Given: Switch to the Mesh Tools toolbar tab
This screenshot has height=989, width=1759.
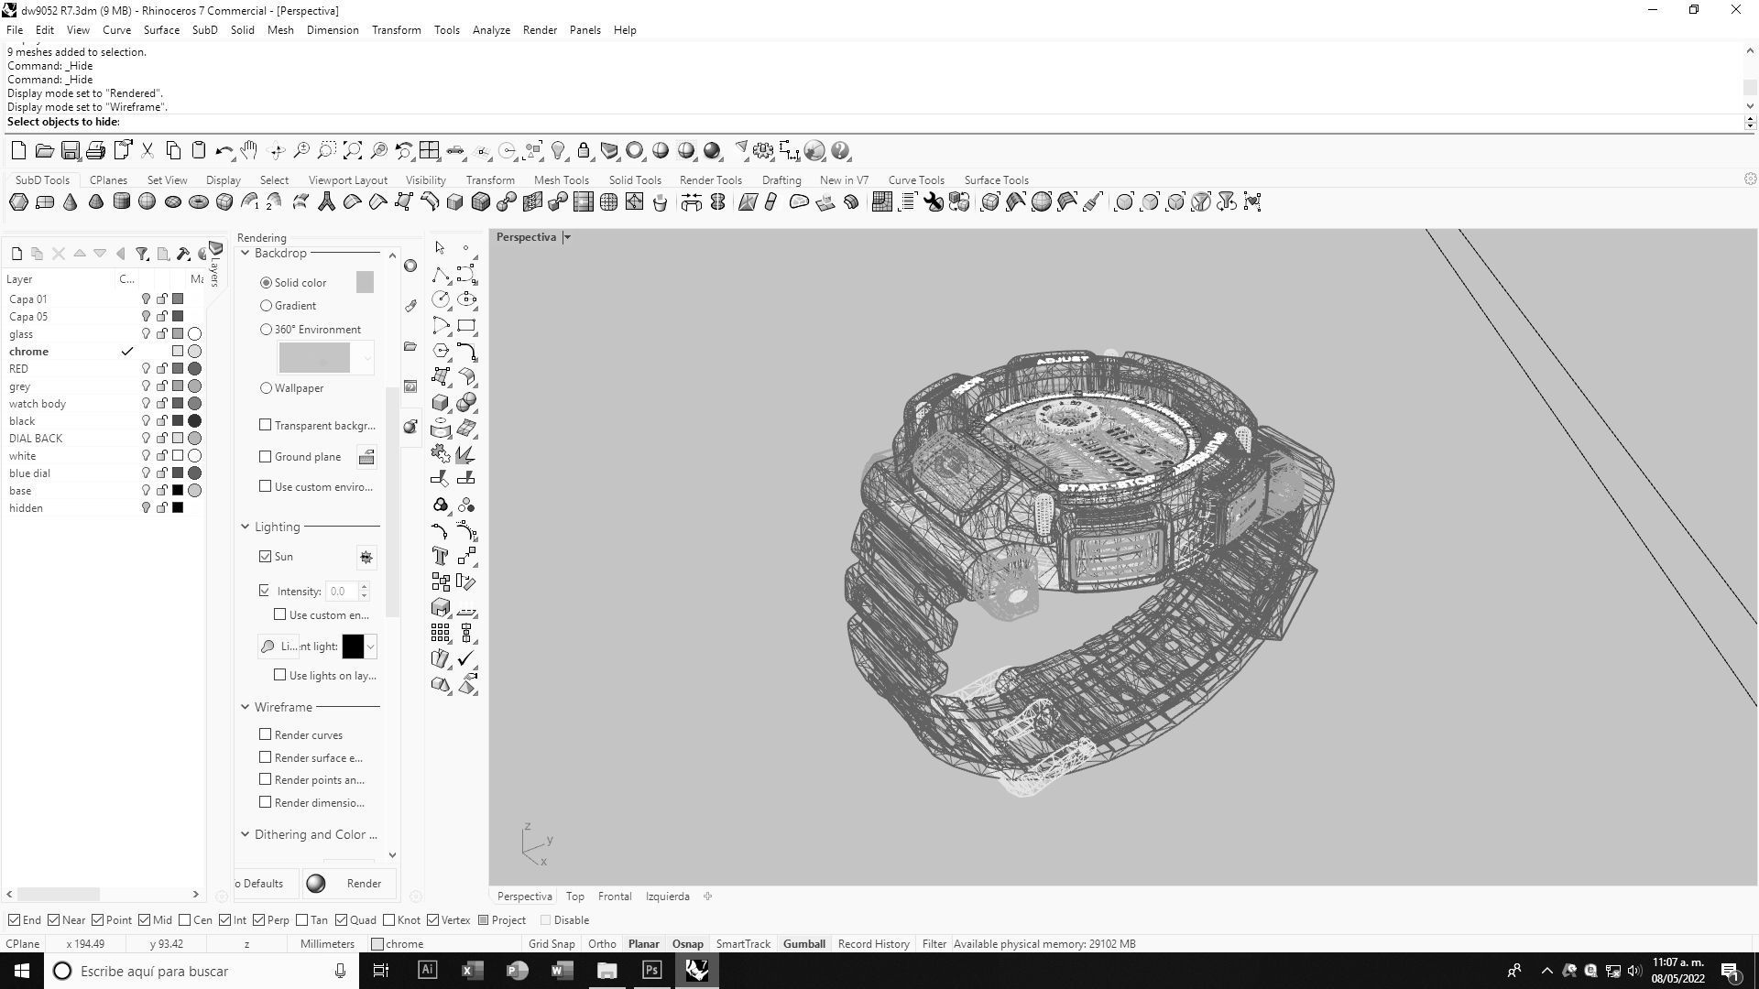Looking at the screenshot, I should pos(561,180).
